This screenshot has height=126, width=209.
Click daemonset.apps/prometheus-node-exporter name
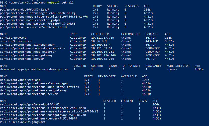pos(34,69)
